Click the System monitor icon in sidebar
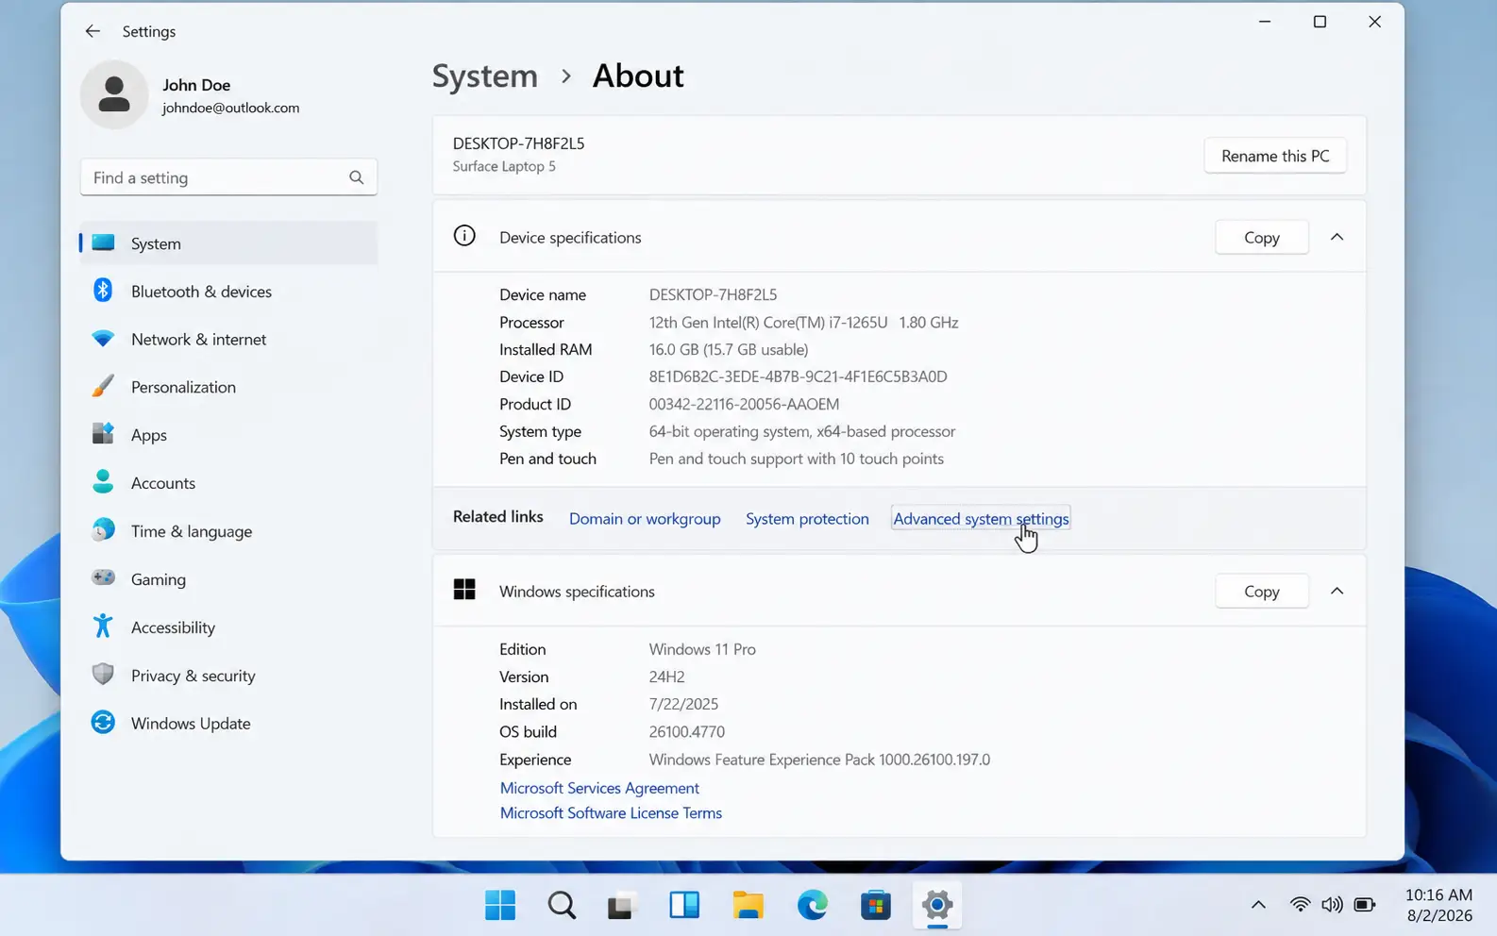This screenshot has width=1497, height=936. [104, 243]
